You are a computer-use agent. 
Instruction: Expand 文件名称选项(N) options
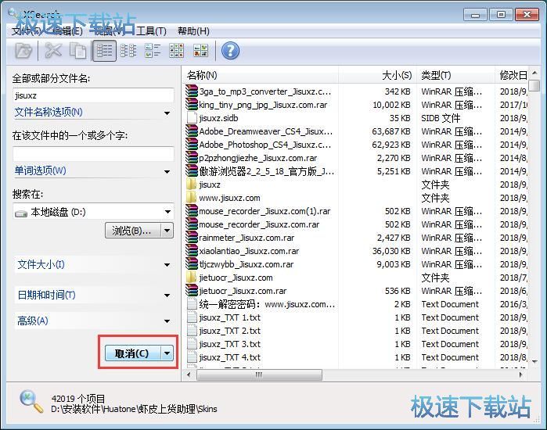point(93,113)
